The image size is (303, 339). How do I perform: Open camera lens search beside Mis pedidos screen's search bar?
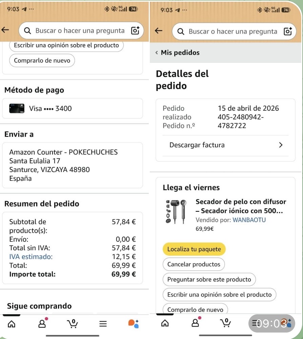[288, 32]
